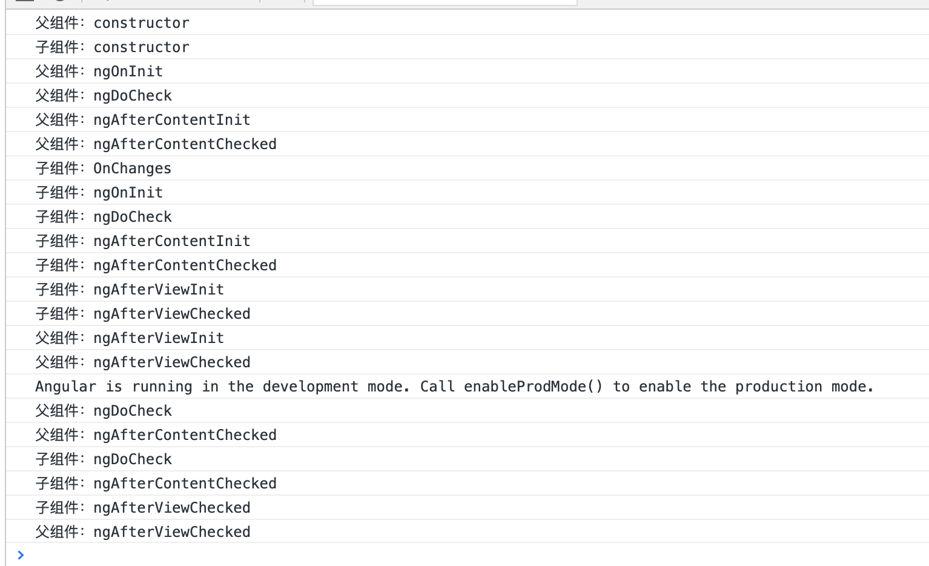This screenshot has height=566, width=929.
Task: Click the 父组件: ngOnInit log line
Action: [99, 72]
